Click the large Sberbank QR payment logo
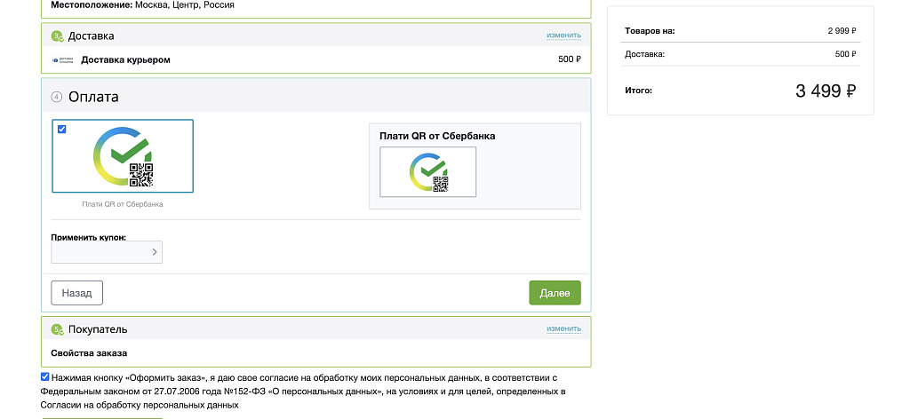 point(123,156)
